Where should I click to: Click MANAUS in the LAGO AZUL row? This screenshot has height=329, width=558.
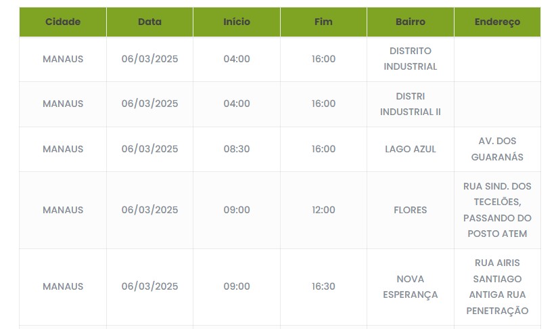63,149
